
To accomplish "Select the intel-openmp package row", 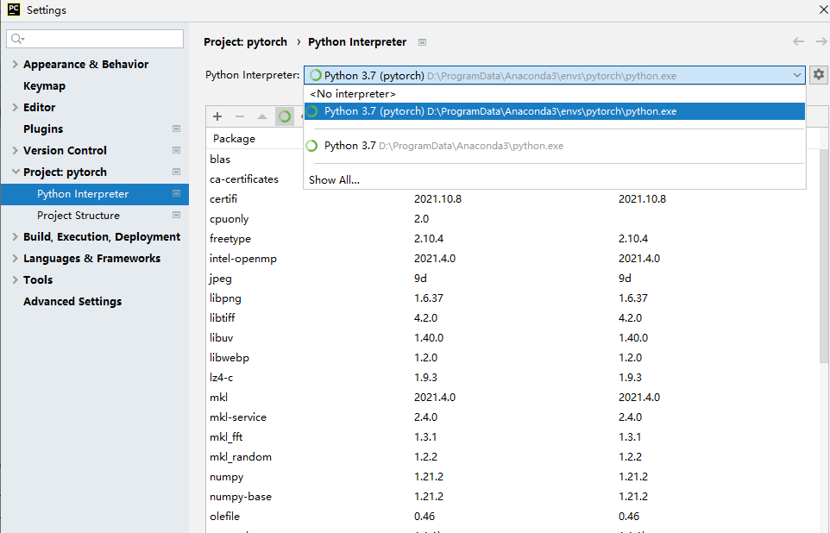I will [512, 258].
